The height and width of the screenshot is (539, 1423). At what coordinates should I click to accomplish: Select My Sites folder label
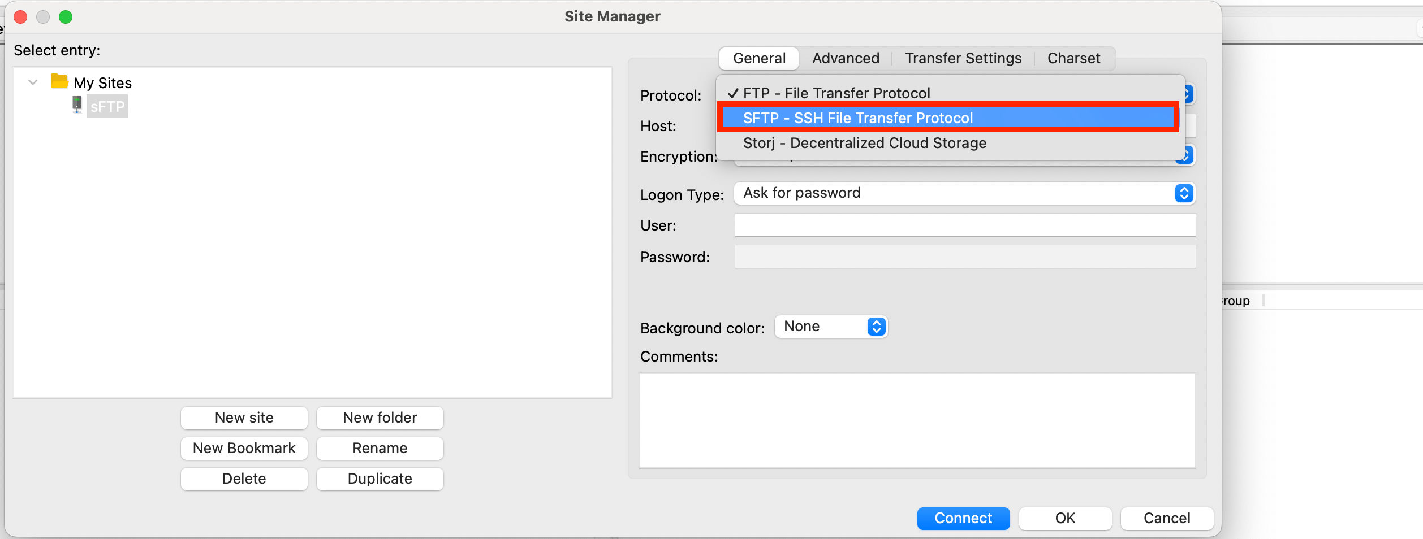(102, 83)
